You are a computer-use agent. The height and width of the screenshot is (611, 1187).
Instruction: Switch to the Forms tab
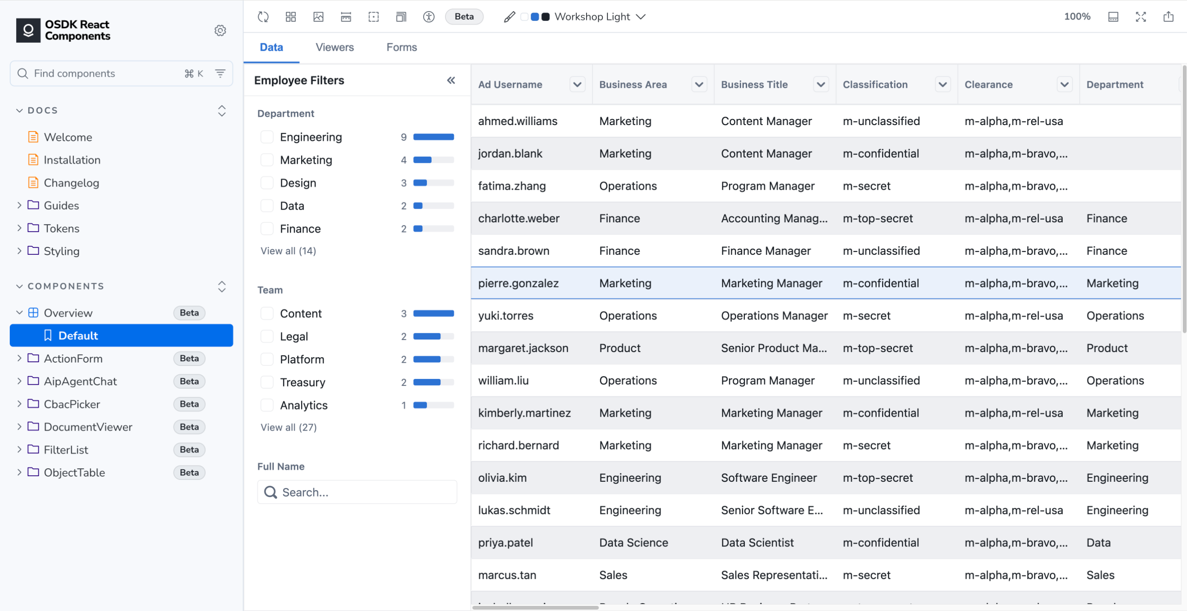(401, 47)
